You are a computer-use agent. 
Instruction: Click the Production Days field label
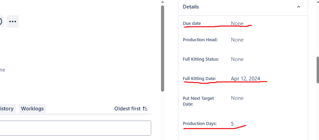click(x=200, y=124)
